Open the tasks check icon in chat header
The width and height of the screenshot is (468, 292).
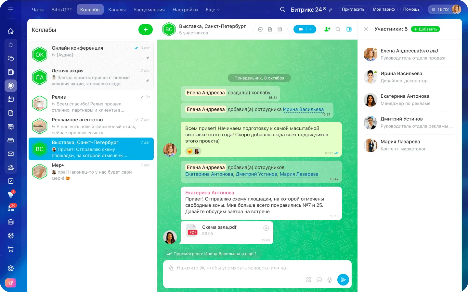click(260, 29)
